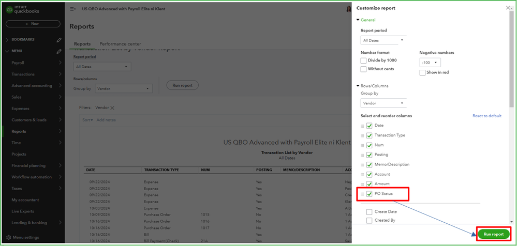
Task: Click the TRANSACTION TYPE column header
Action: point(161,170)
